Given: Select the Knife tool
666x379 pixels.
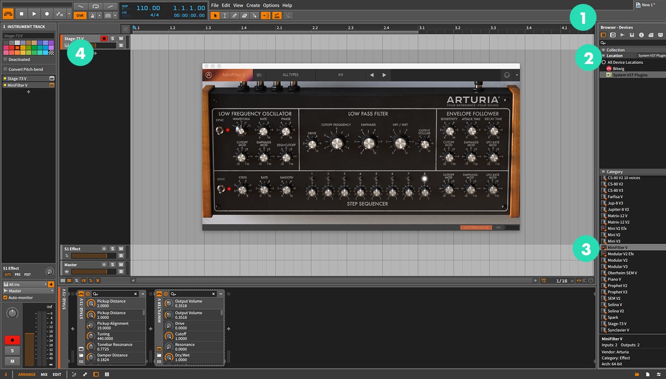Looking at the screenshot, I should pos(255,15).
